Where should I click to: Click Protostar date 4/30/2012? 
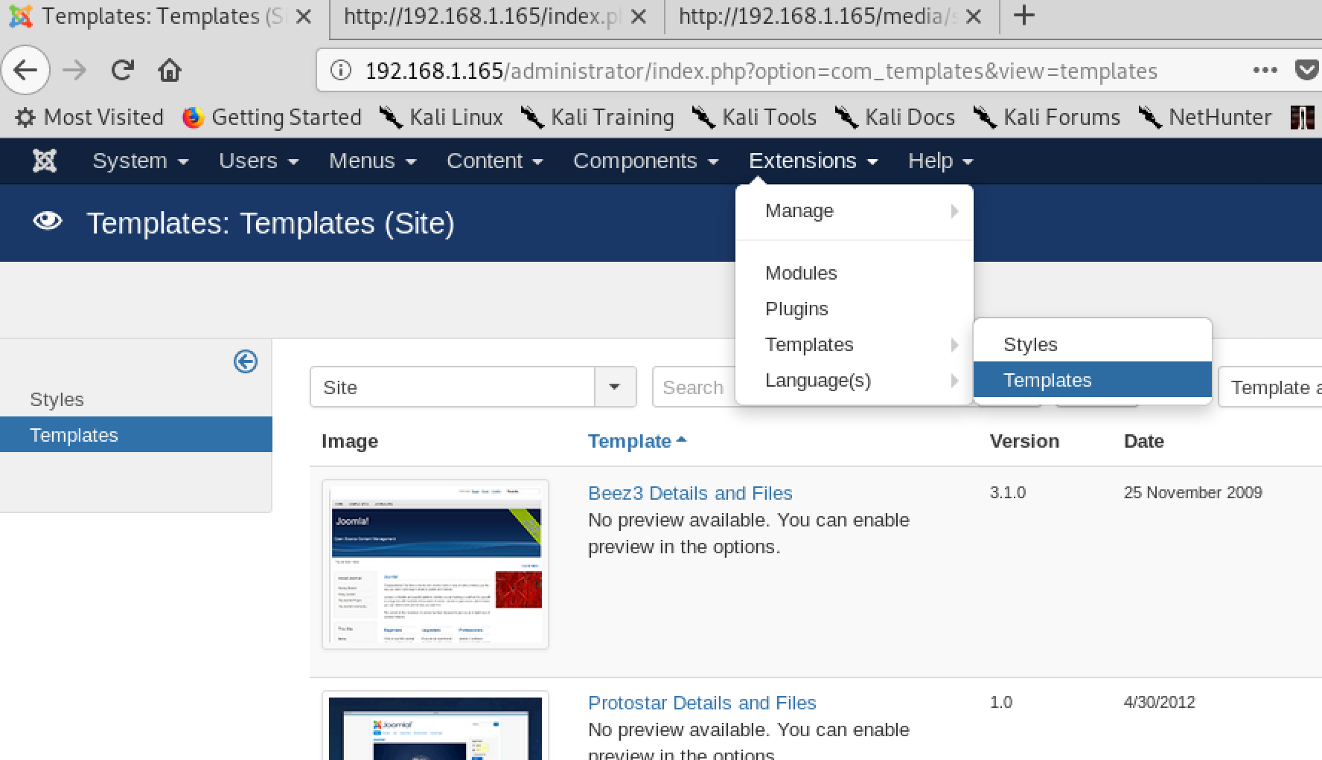1160,702
